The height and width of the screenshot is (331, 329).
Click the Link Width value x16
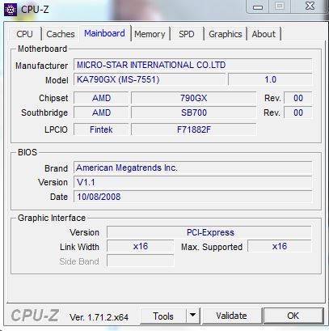point(141,246)
